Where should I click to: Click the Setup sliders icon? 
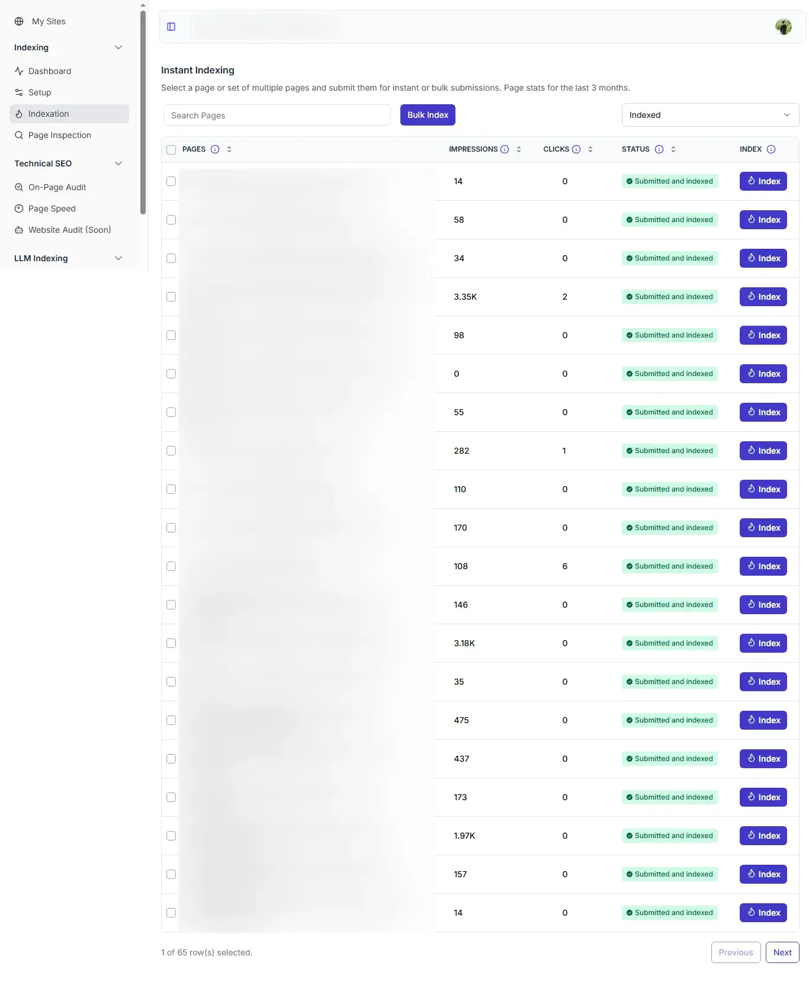tap(19, 92)
